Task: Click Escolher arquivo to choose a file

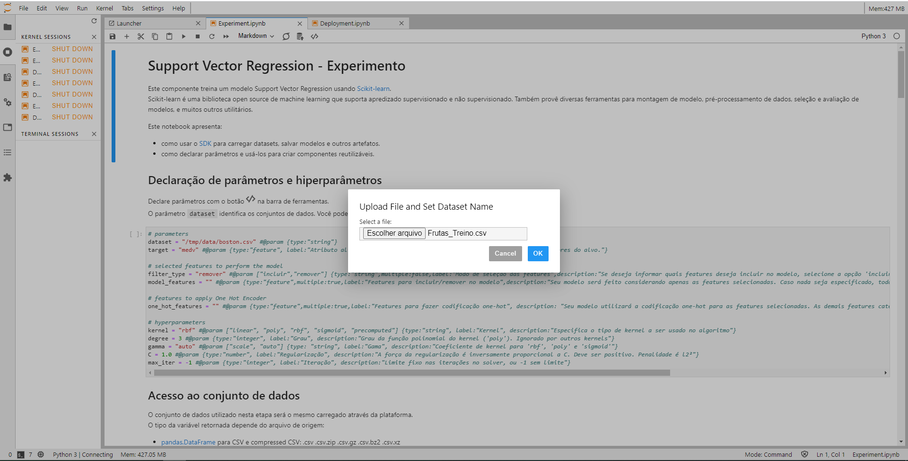Action: (x=394, y=233)
